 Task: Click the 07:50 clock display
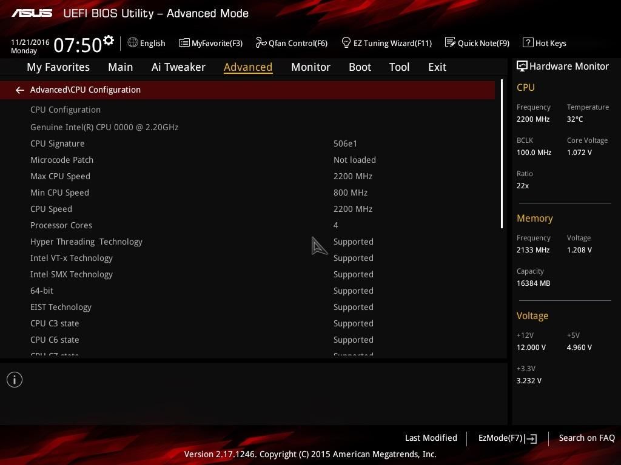tap(78, 45)
